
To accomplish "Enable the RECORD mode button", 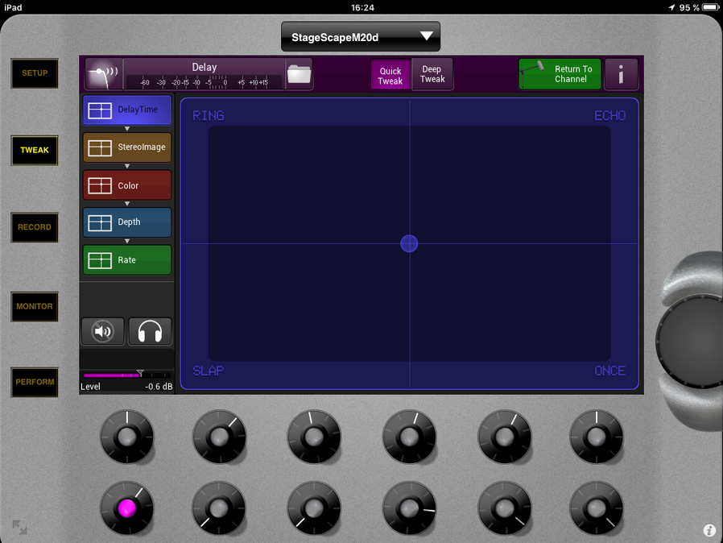I will [x=35, y=227].
